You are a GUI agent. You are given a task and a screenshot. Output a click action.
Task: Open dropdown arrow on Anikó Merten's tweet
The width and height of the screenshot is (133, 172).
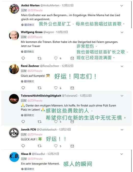pos(122,6)
